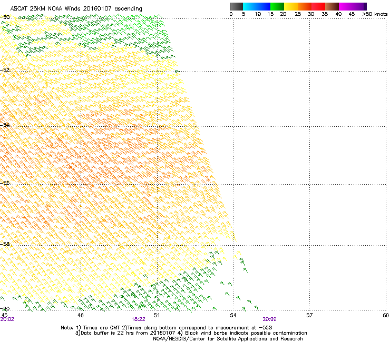Click the '-60' latitude axis label

coord(5,309)
